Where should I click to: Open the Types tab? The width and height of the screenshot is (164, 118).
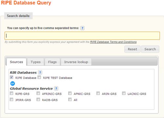tap(36, 62)
